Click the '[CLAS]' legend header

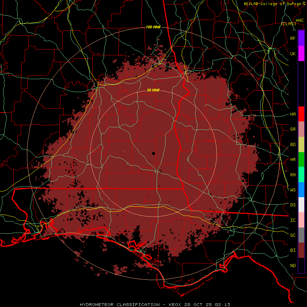(288, 24)
